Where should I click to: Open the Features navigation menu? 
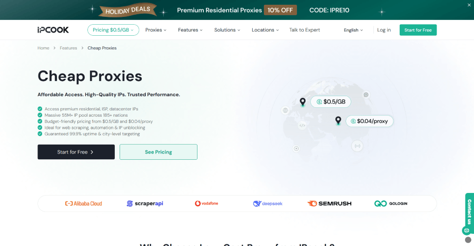click(190, 30)
